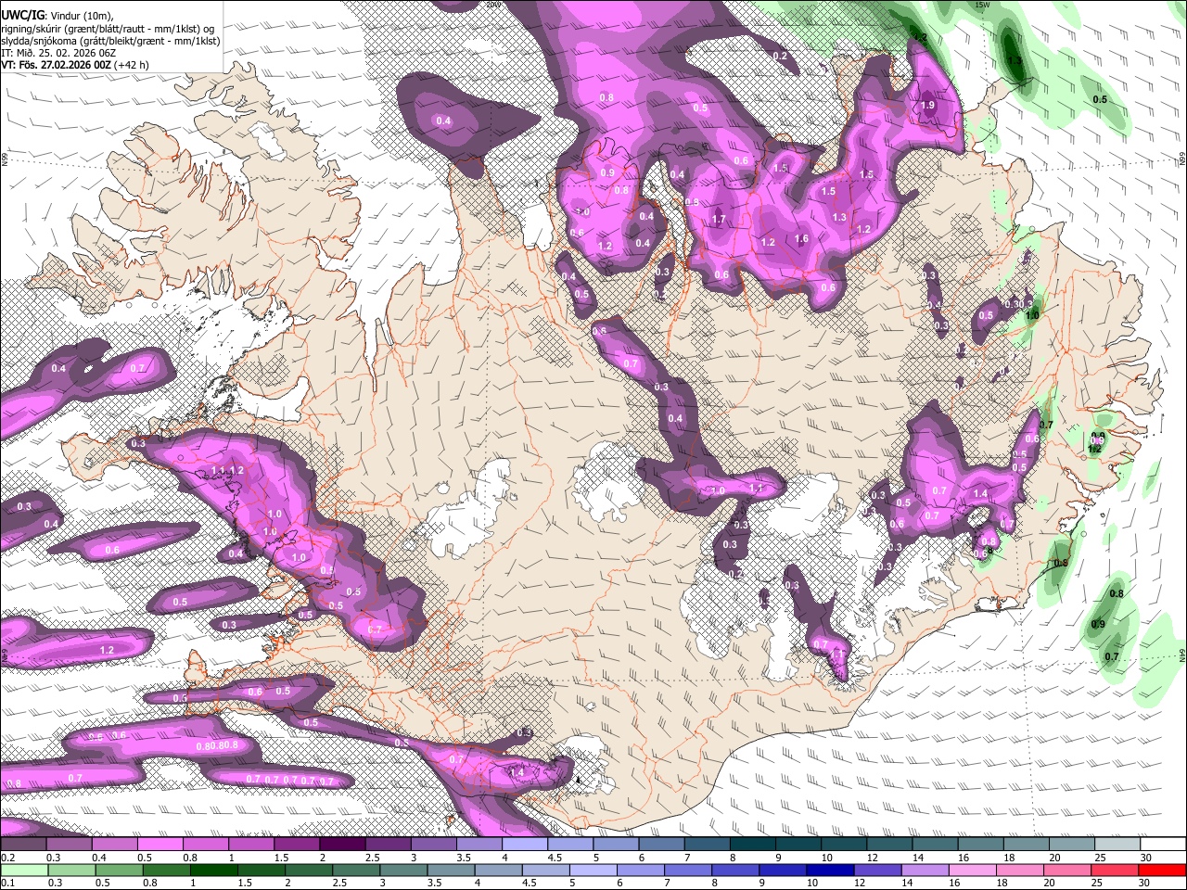This screenshot has width=1187, height=890.
Task: Select the darkest green swatch labeled 1 in rain scale
Action: click(x=212, y=870)
